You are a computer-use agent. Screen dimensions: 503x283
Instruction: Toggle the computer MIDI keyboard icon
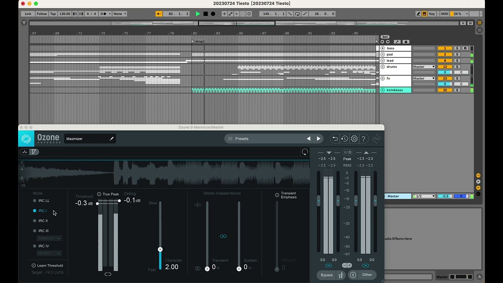(424, 14)
